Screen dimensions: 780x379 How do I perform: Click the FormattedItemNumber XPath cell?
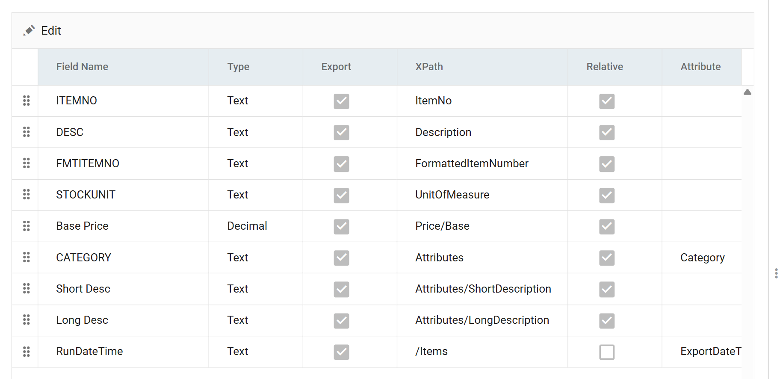click(x=482, y=163)
